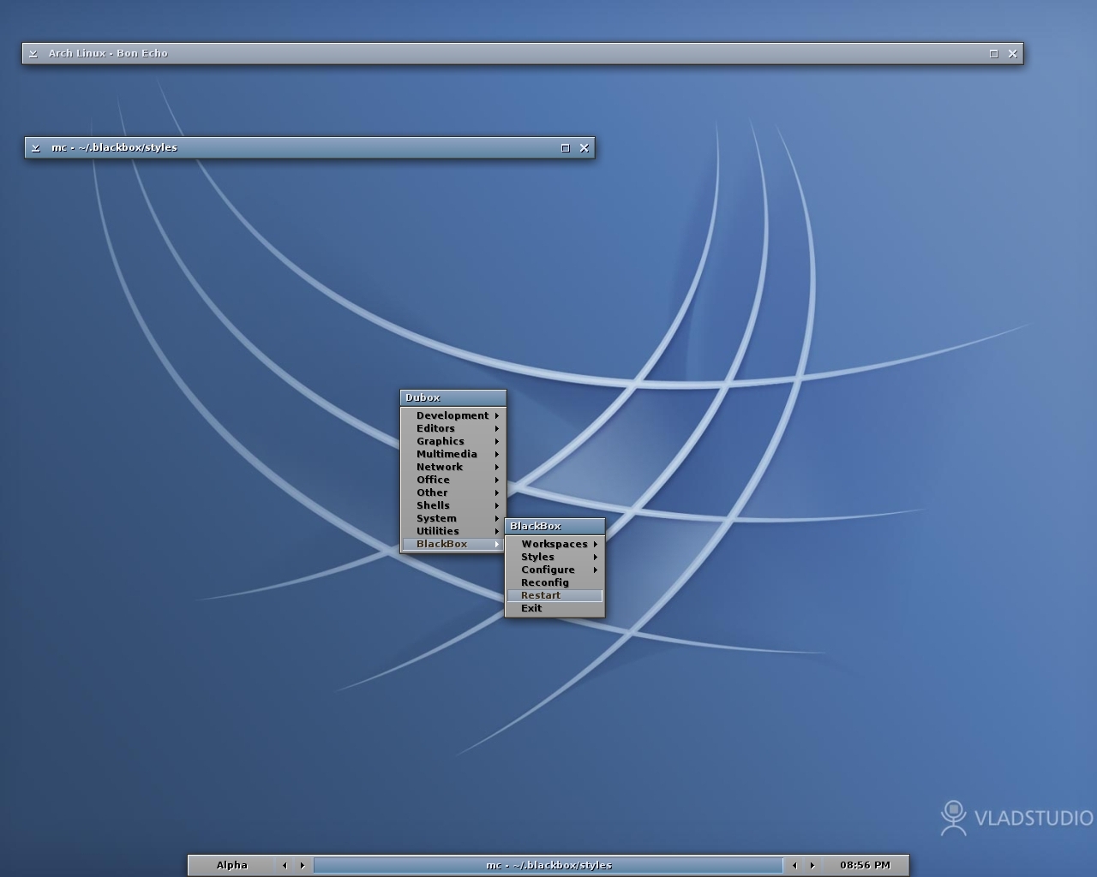Expand the Styles submenu
Screen dimensions: 1097x877
554,557
